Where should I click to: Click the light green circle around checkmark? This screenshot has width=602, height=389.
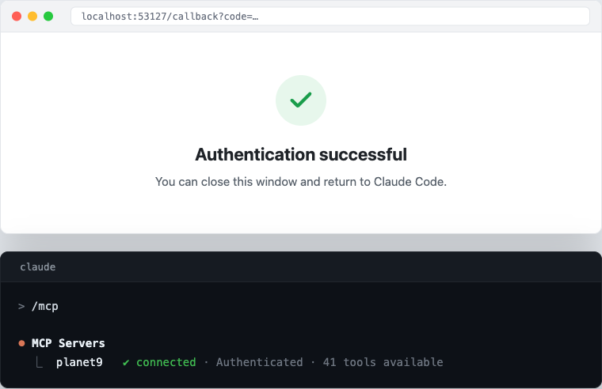click(301, 100)
